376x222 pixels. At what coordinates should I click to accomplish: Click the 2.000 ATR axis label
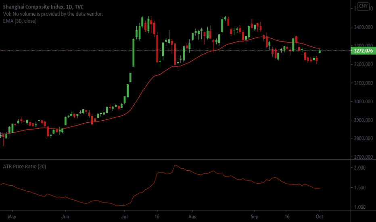[x=360, y=168]
